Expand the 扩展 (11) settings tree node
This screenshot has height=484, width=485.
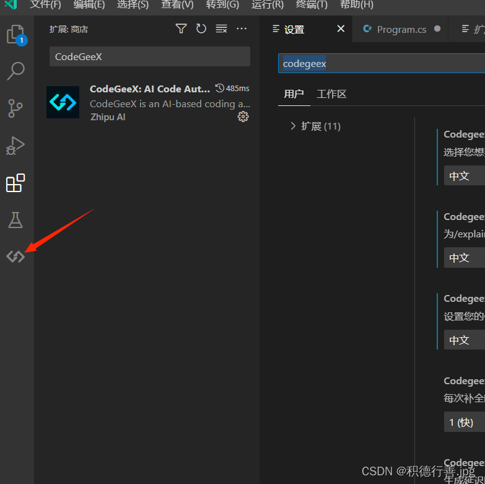coord(315,126)
